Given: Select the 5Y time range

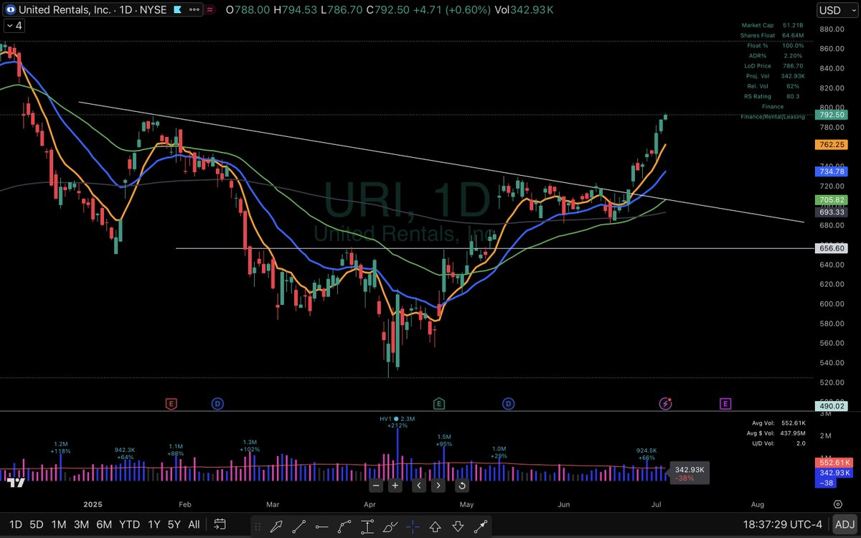Looking at the screenshot, I should pos(174,524).
